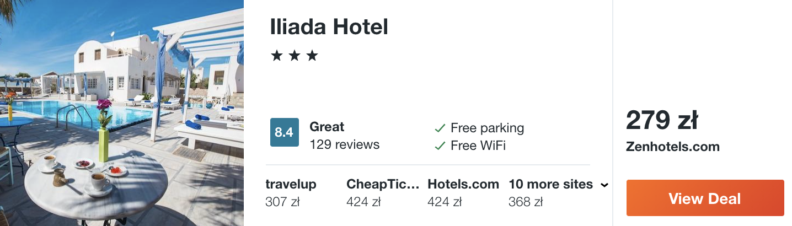Viewport: 792px width, 226px height.
Task: Click the three-star rating icons
Action: click(295, 56)
